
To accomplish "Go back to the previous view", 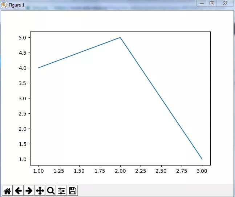I will click(x=18, y=190).
